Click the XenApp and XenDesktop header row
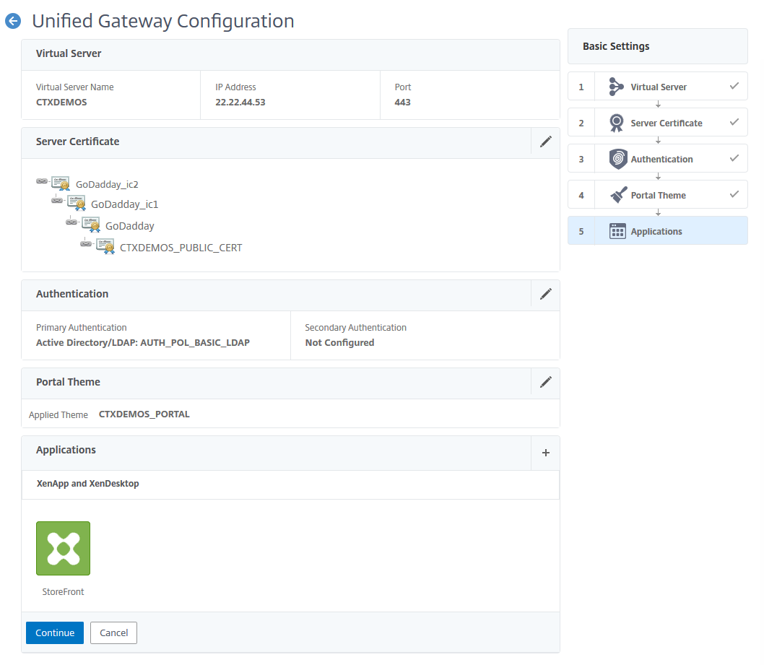This screenshot has height=665, width=764. click(290, 484)
